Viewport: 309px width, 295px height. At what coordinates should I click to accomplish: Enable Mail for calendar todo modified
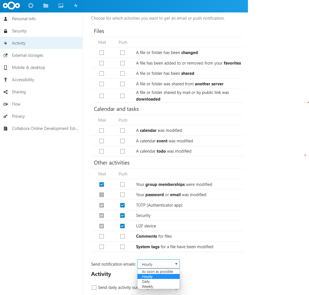click(x=102, y=151)
